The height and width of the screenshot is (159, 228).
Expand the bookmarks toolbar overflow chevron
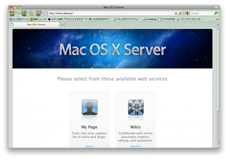point(217,19)
